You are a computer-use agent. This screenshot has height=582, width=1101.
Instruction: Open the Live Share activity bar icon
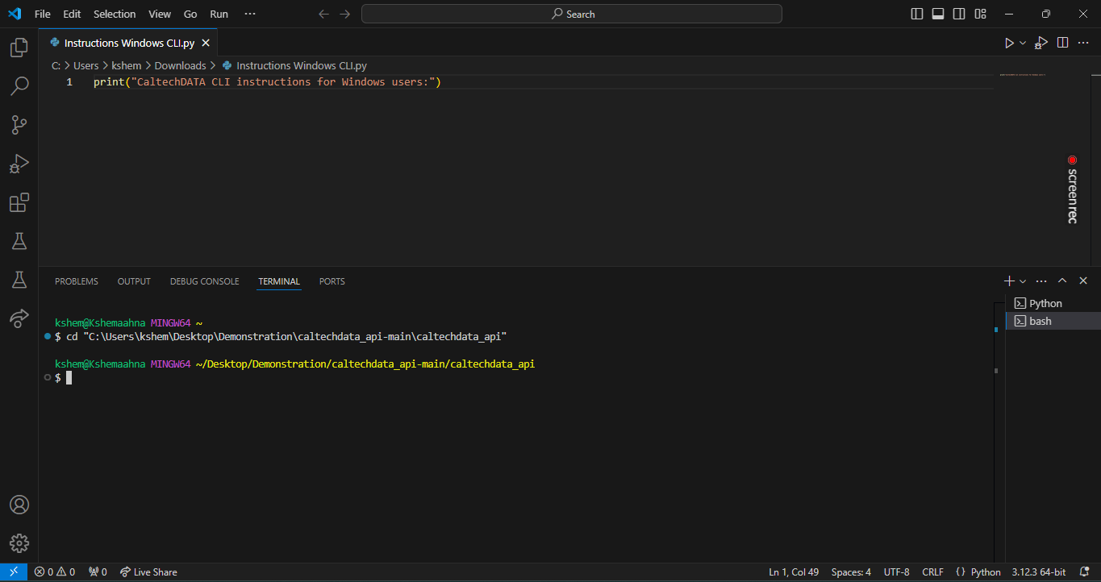pos(19,318)
